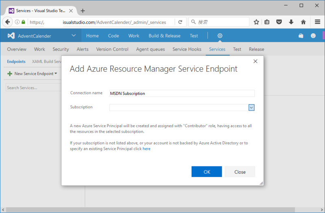The height and width of the screenshot is (213, 325).
Task: Switch to the Agent queues tab
Action: [x=150, y=49]
